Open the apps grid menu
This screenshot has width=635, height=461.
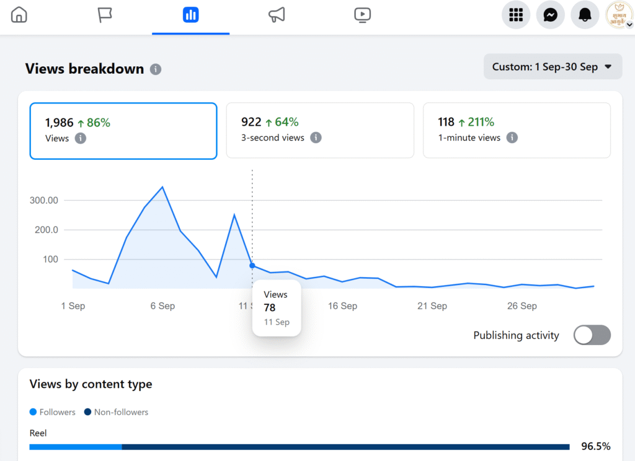[x=516, y=15]
